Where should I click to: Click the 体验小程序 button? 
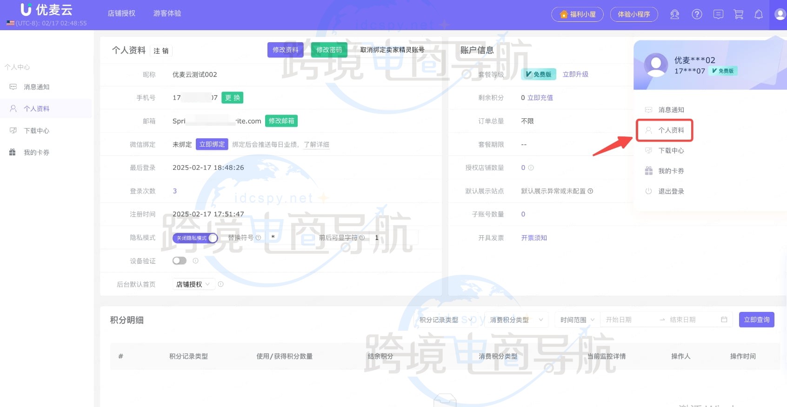[634, 14]
